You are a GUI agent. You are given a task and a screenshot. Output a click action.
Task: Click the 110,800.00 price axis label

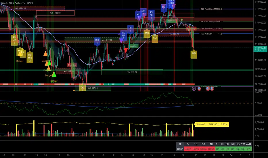261,60
